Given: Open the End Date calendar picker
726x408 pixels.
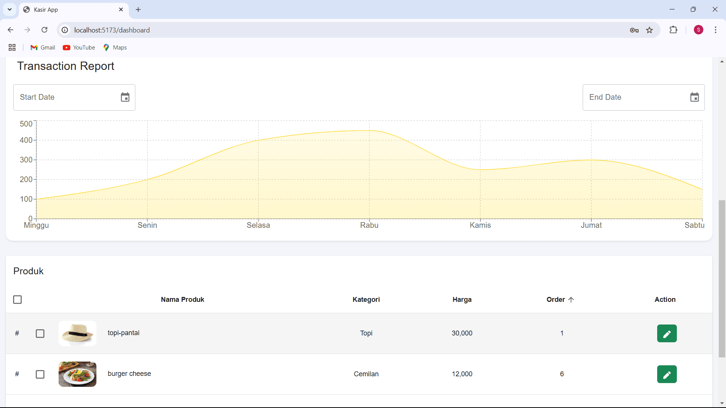Looking at the screenshot, I should pos(694,97).
